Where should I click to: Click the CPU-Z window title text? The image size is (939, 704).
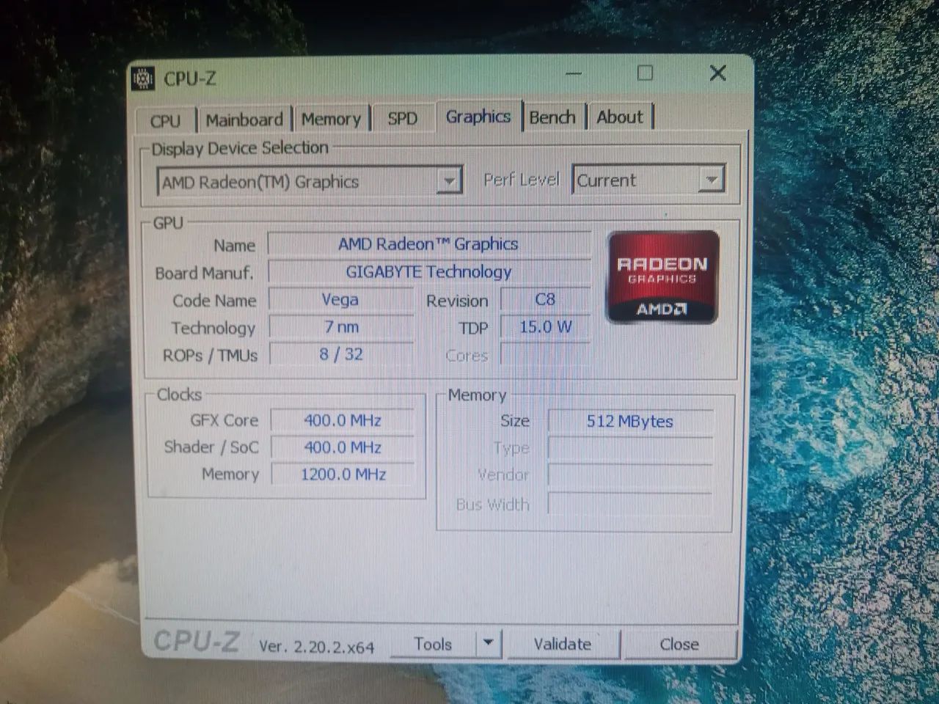189,78
